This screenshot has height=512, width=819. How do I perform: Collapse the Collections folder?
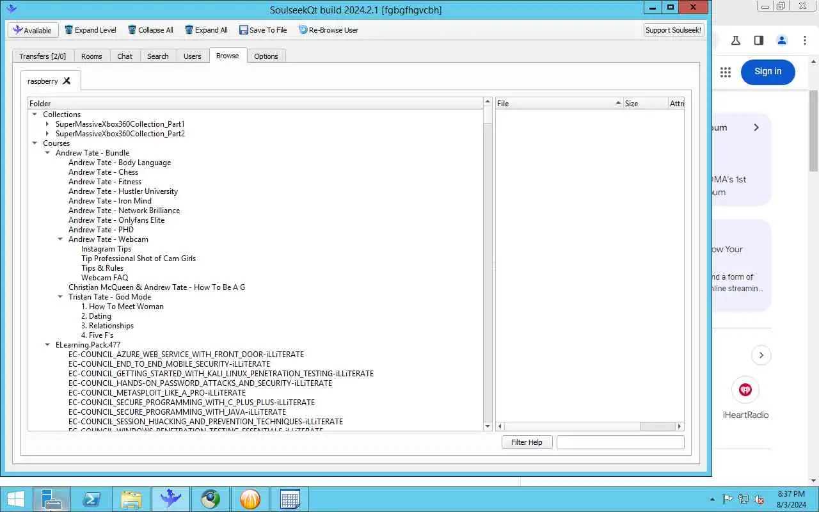[35, 115]
